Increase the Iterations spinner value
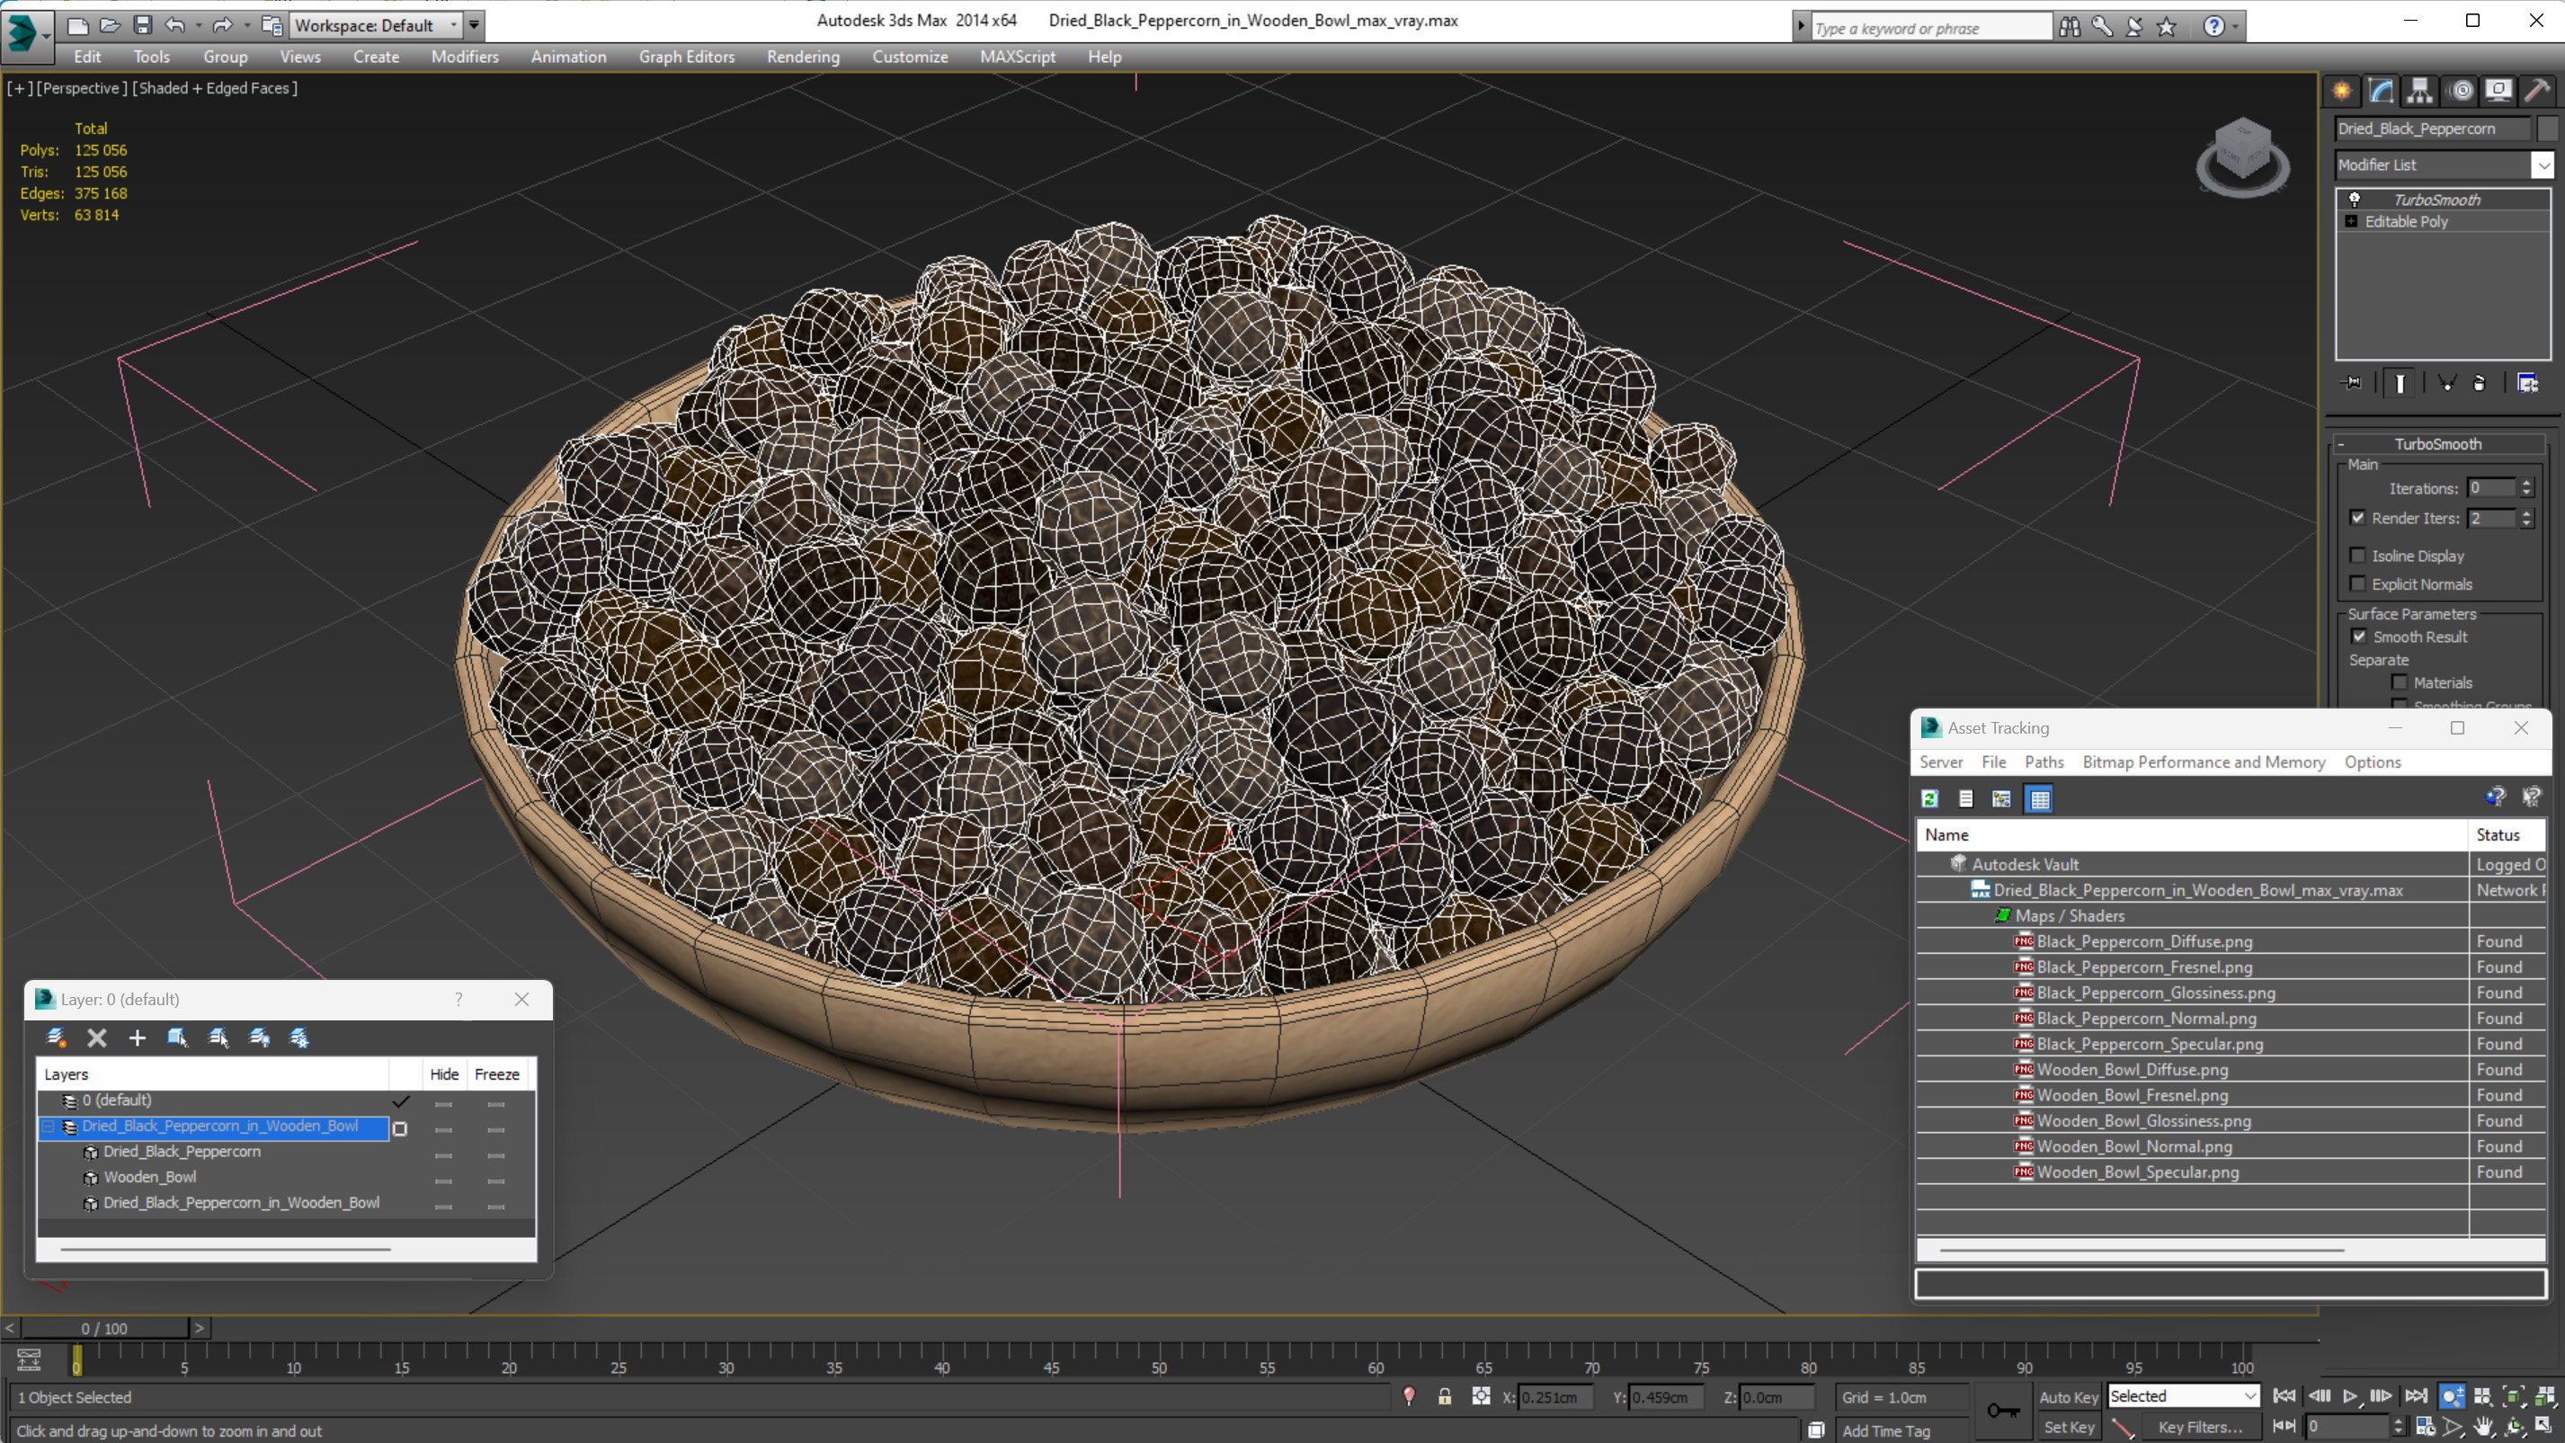This screenshot has height=1443, width=2565. [2526, 483]
